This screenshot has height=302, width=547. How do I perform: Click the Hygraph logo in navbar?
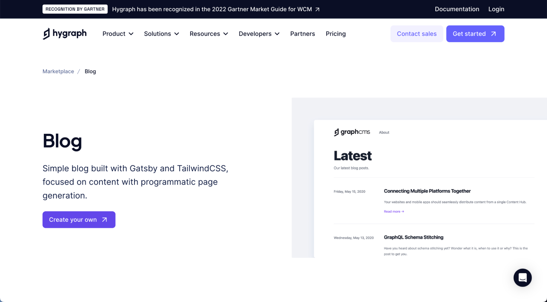tap(65, 34)
